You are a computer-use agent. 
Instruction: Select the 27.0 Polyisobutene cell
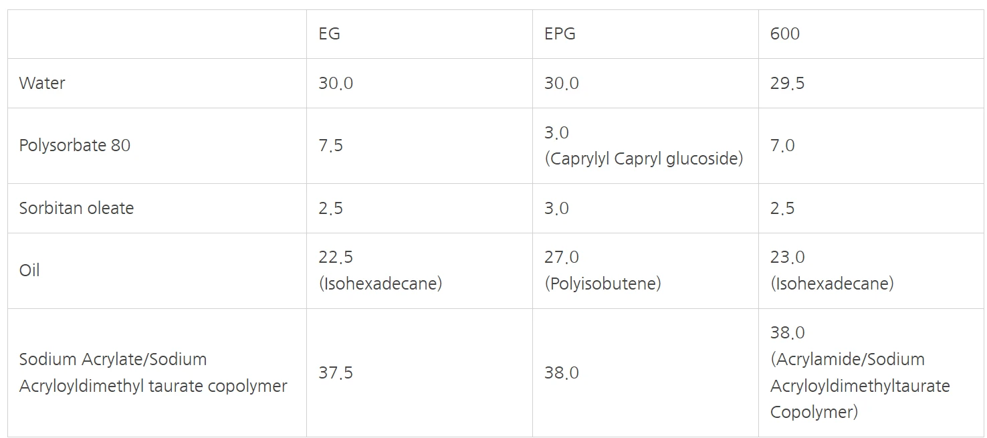point(645,271)
